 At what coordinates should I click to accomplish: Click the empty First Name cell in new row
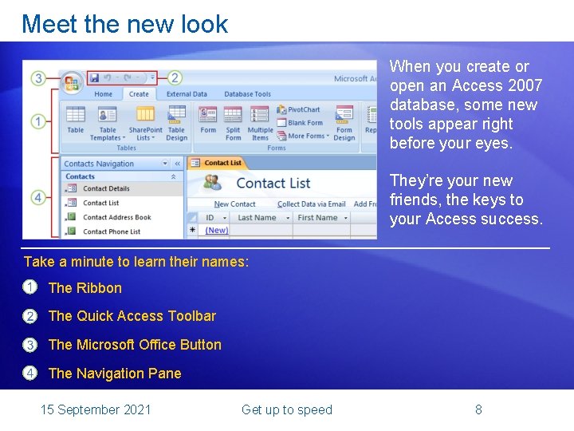pyautogui.click(x=322, y=230)
